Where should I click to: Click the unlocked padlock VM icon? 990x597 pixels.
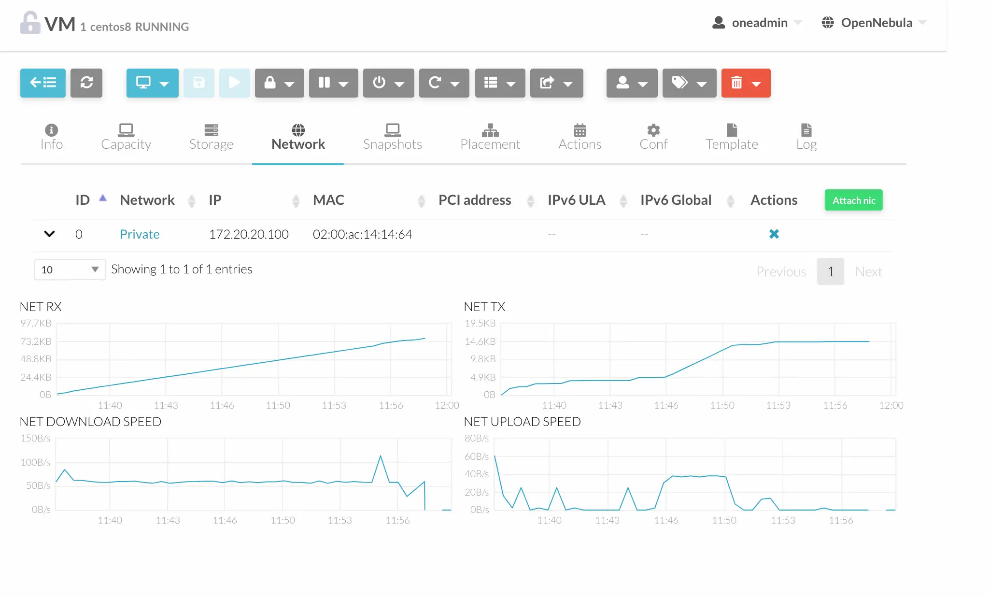(30, 23)
